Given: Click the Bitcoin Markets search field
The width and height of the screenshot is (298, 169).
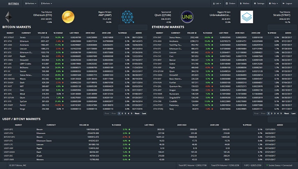Looking at the screenshot, I should click(133, 27).
